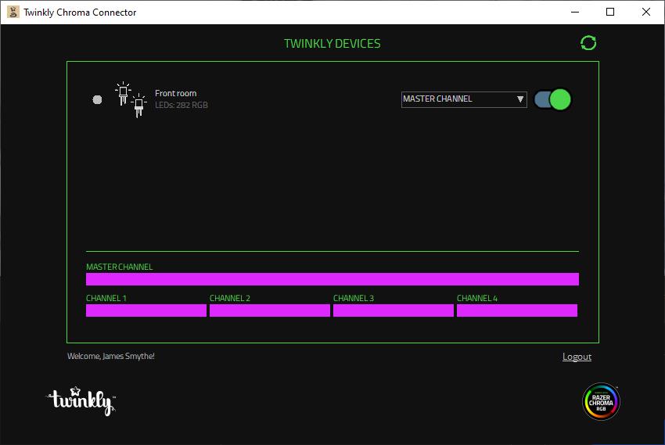The height and width of the screenshot is (445, 665).
Task: Click the app icon in the title bar
Action: pyautogui.click(x=13, y=12)
